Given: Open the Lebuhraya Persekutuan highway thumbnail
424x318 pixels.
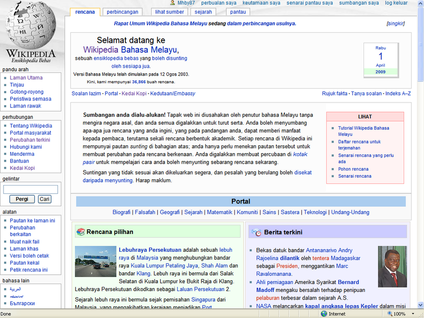Looking at the screenshot, I should click(x=95, y=261).
